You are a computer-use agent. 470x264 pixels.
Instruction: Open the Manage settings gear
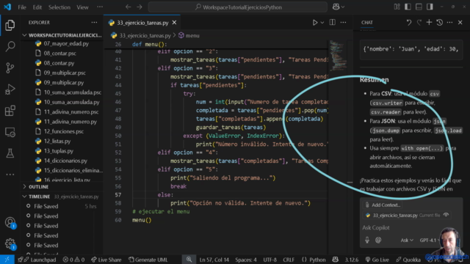10,243
